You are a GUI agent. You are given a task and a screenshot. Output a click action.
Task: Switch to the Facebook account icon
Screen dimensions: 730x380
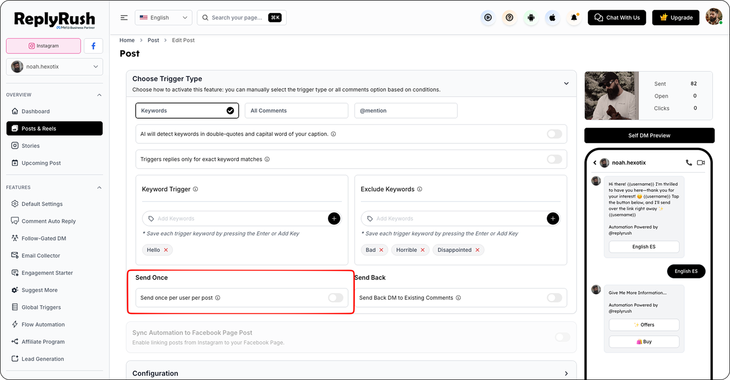pos(93,46)
